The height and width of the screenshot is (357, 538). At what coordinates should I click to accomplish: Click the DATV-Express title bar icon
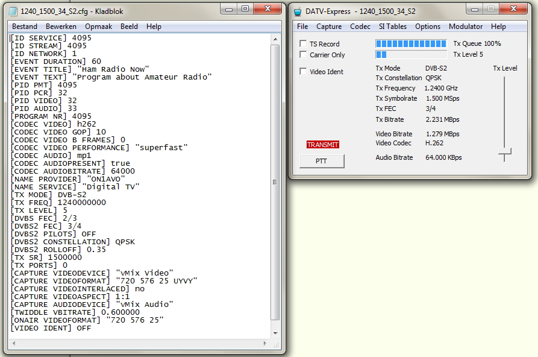298,11
